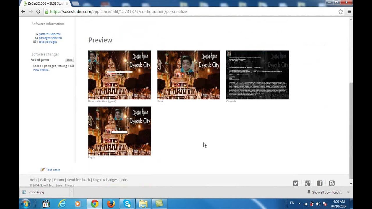Screen dimensions: 372x209
Task: Undo the Added games change
Action: point(69,60)
